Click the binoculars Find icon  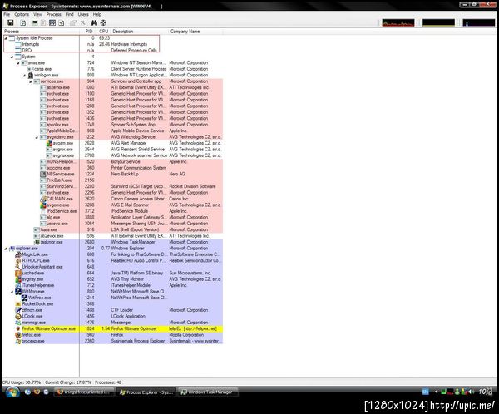click(x=94, y=22)
